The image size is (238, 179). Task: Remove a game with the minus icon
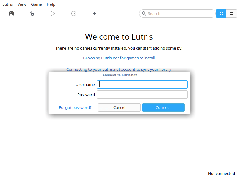pos(115,13)
